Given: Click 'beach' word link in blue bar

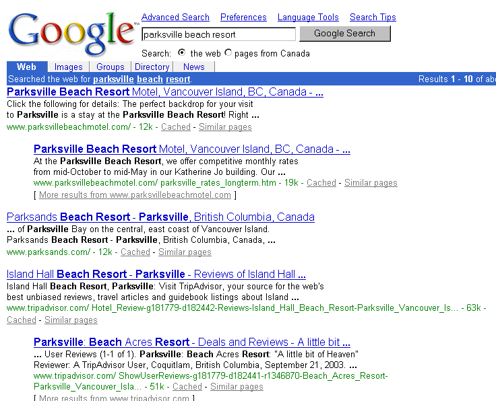Looking at the screenshot, I should [150, 79].
